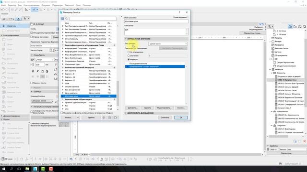Toggle the italic 'К' text style icon
The height and width of the screenshot is (172, 307).
point(37,72)
